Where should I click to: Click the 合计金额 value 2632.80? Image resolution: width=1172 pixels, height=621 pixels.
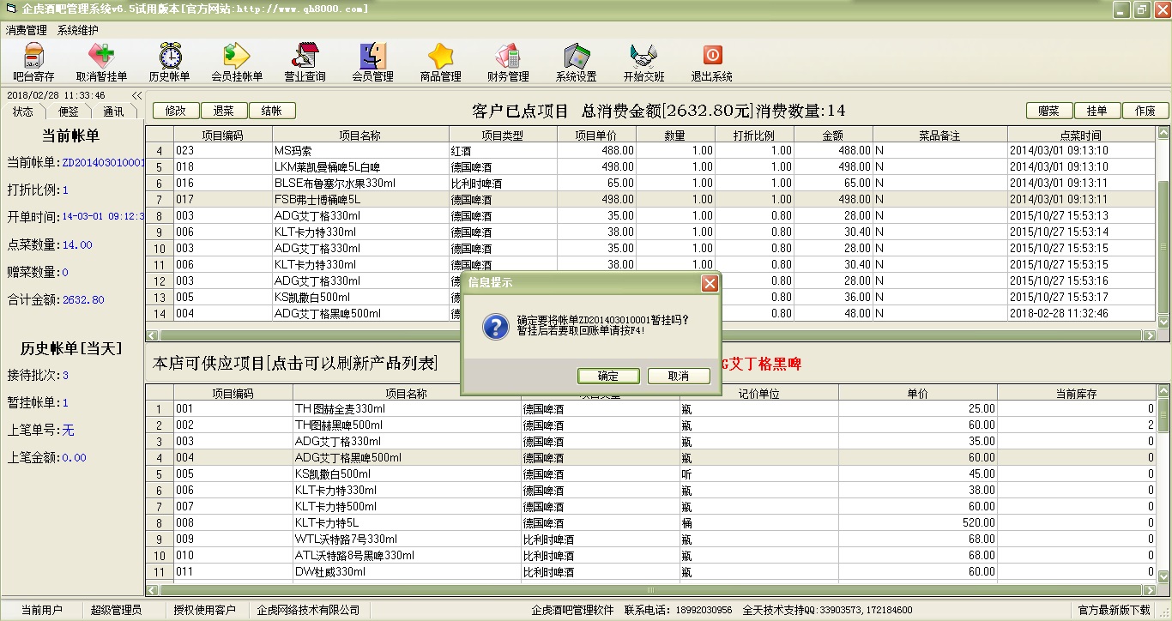point(83,299)
